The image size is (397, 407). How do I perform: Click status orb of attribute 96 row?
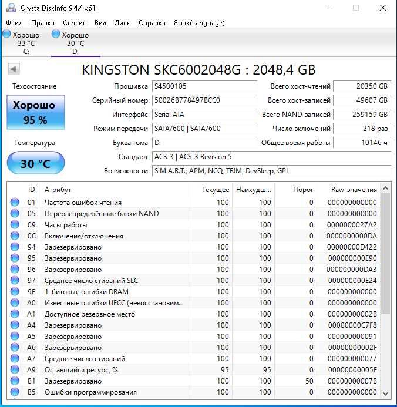[x=15, y=269]
